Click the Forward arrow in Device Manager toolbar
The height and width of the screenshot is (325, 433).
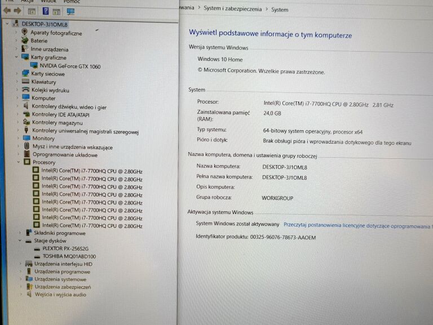point(17,11)
